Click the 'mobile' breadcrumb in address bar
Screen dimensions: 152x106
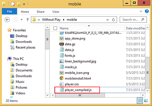(72, 20)
